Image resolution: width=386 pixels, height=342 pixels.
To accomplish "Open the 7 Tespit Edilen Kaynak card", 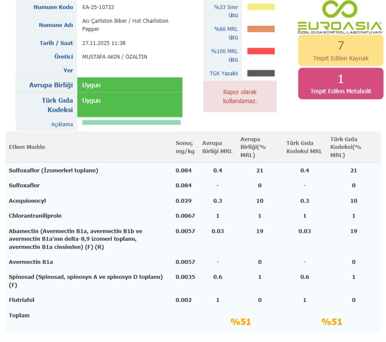I will point(340,50).
